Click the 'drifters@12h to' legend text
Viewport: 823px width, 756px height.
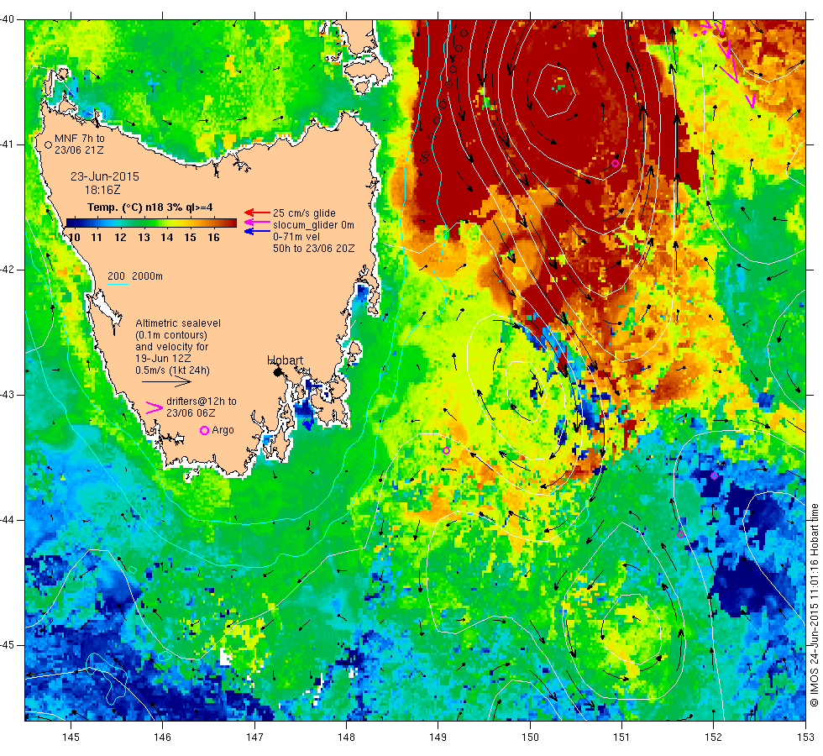pyautogui.click(x=202, y=402)
